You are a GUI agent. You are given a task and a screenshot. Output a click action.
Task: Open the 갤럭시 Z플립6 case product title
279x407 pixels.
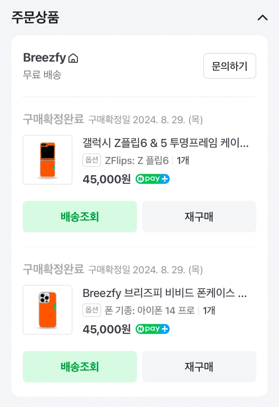[165, 143]
